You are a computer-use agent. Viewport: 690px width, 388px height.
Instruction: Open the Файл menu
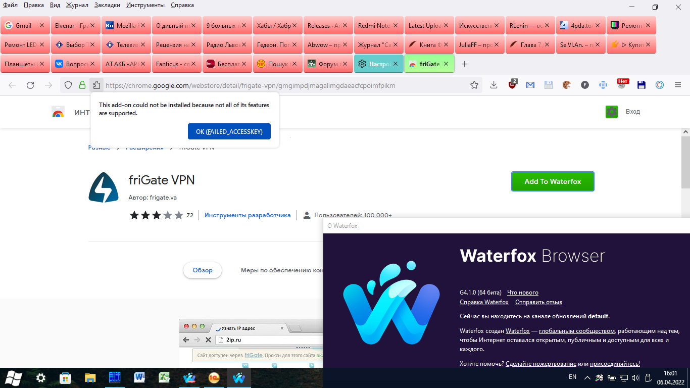[x=10, y=5]
